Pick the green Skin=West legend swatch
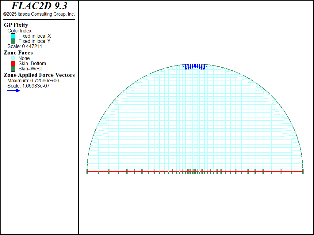This screenshot has height=235, width=314. pos(13,69)
